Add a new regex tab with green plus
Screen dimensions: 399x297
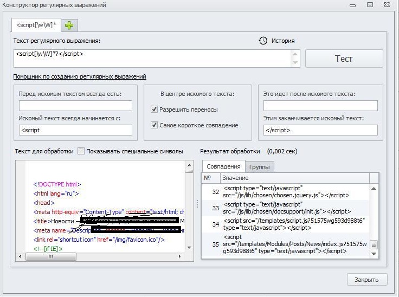(x=69, y=25)
